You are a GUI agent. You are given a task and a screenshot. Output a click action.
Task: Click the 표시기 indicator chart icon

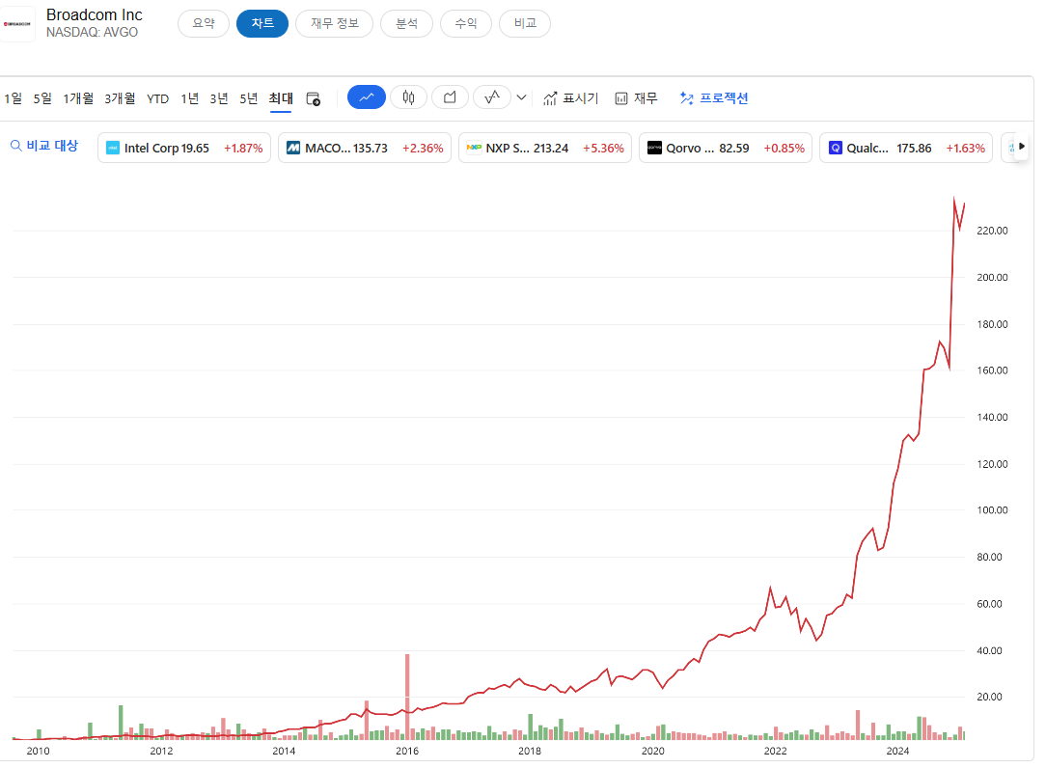click(550, 98)
